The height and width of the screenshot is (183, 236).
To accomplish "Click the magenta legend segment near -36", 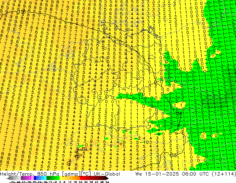I will click(30, 178).
